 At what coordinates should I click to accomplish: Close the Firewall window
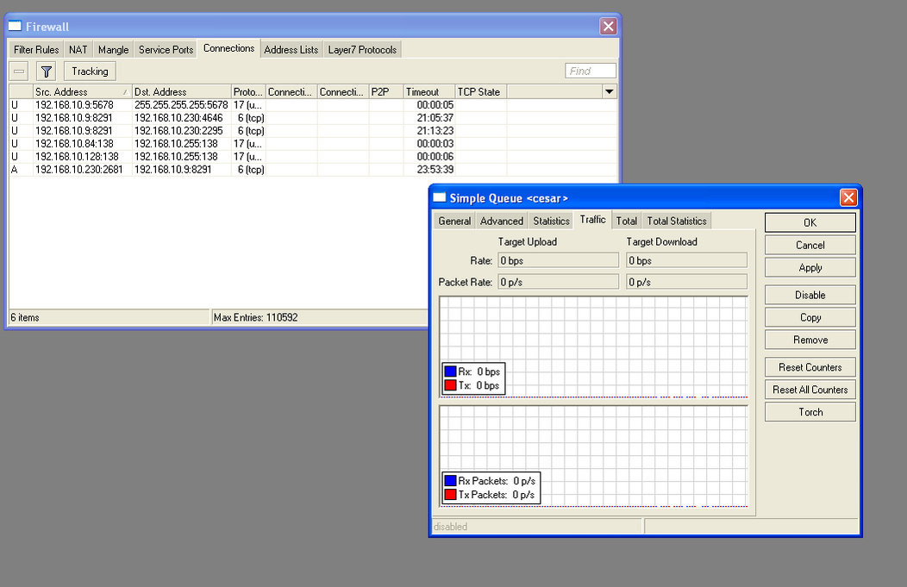(608, 27)
